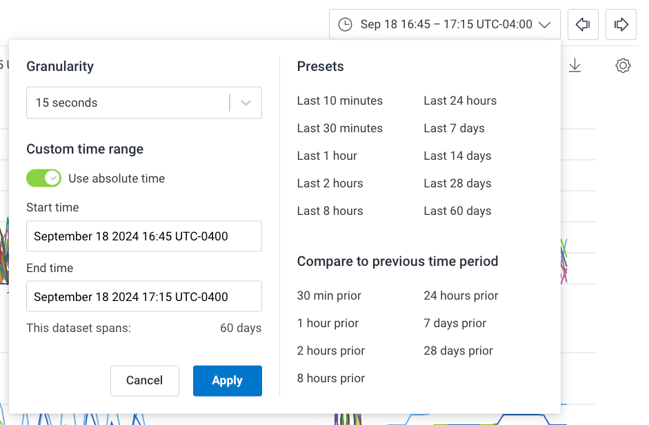
Task: Toggle the Use absolute time switch
Action: pyautogui.click(x=43, y=178)
